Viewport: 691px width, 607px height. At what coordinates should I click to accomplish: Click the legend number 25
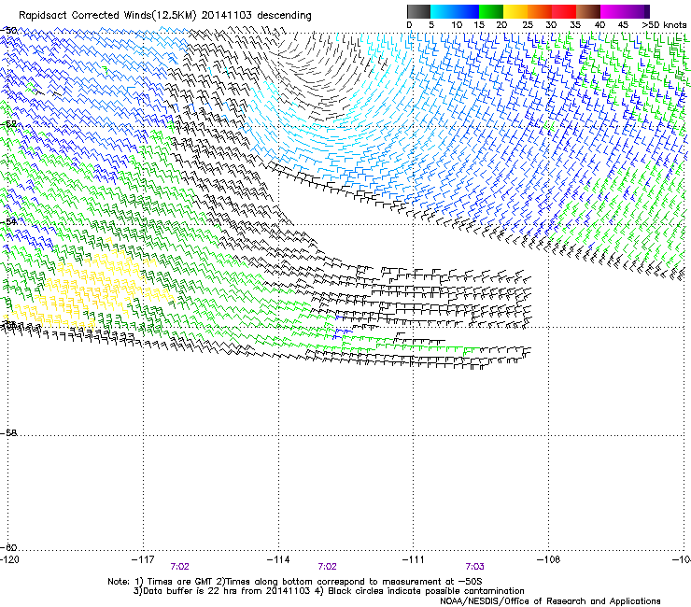[x=528, y=25]
